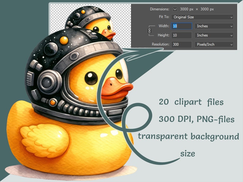
Task: Click the 'transparent background' text
Action: pos(189,136)
